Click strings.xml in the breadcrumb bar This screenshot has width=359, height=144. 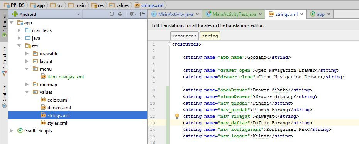(149, 5)
